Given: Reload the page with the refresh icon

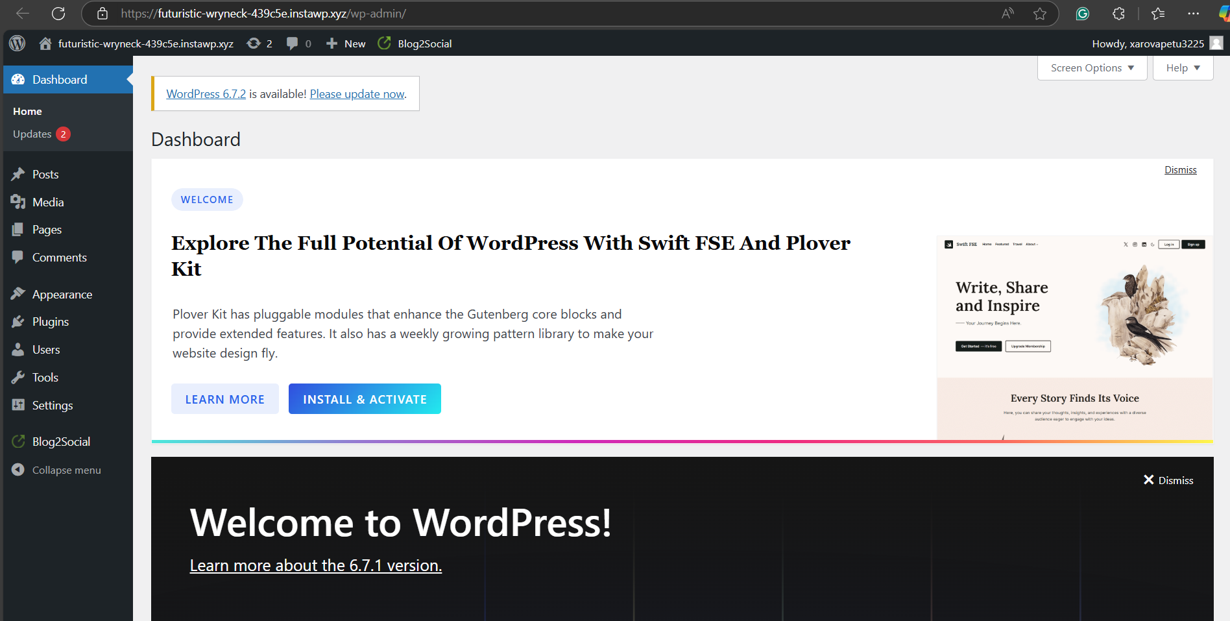Looking at the screenshot, I should tap(58, 14).
